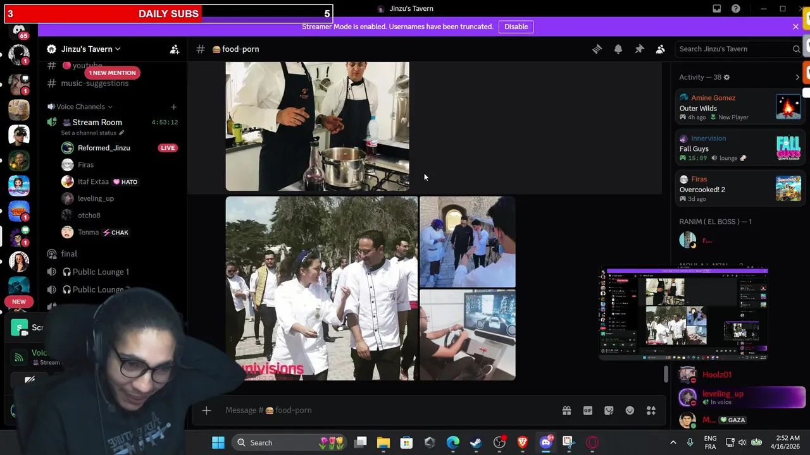Open the emoji picker
The image size is (810, 455).
(x=630, y=410)
